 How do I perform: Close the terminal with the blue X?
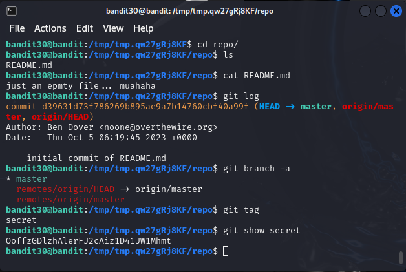coord(396,11)
